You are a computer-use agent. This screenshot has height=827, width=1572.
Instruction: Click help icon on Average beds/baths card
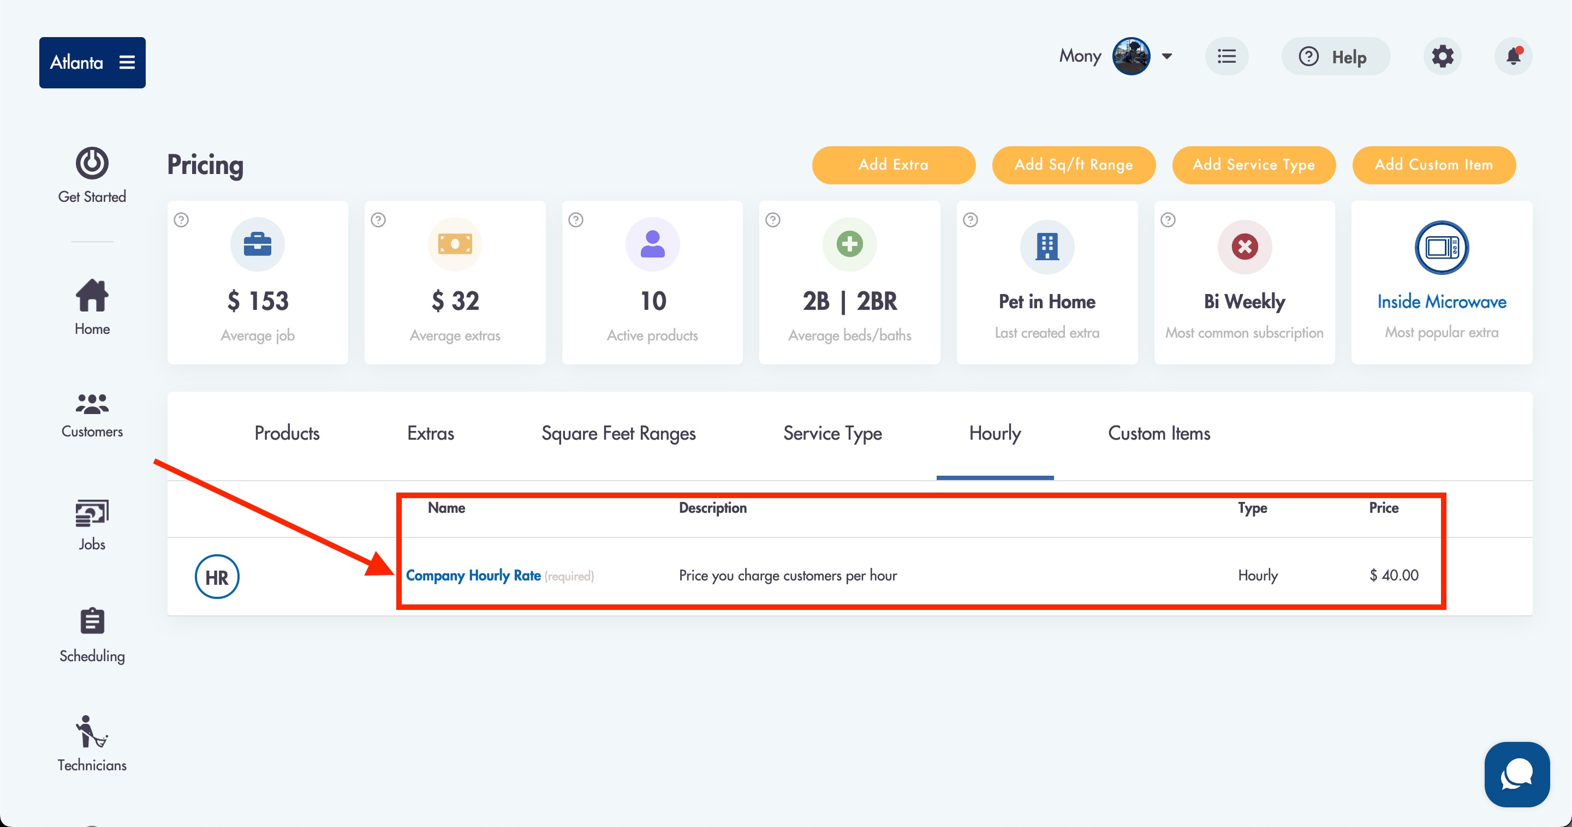point(773,219)
